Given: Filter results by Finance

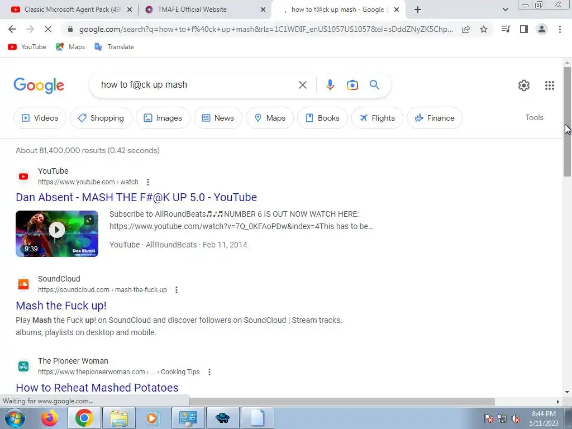Looking at the screenshot, I should [x=435, y=118].
